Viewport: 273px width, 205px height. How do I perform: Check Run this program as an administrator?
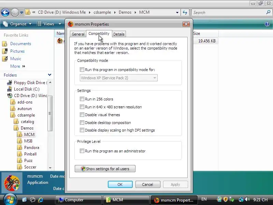[x=82, y=151]
